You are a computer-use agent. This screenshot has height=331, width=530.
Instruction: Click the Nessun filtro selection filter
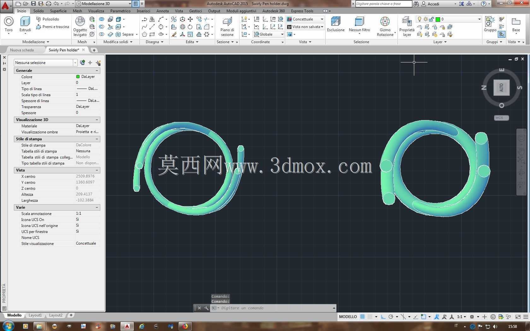click(x=359, y=25)
